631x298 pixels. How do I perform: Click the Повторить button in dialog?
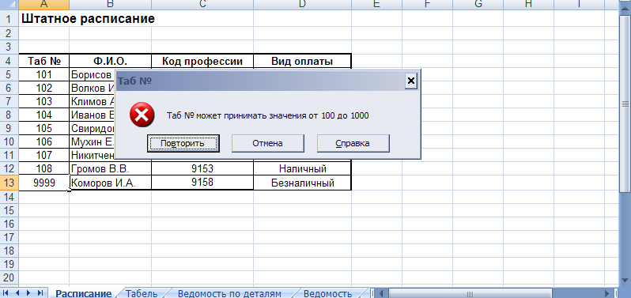[183, 143]
